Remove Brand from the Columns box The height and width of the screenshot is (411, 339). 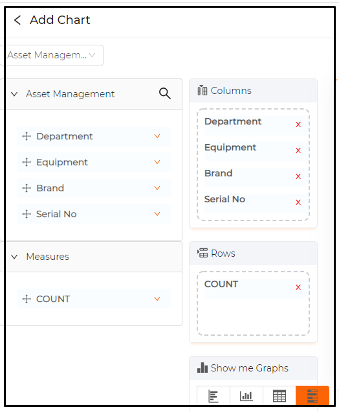298,176
